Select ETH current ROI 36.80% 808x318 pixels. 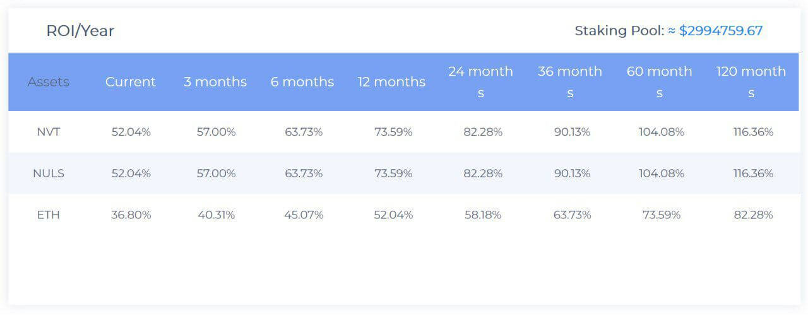(131, 215)
